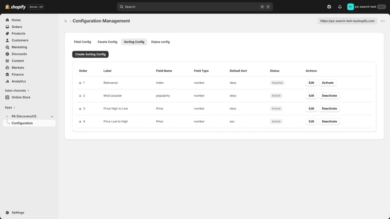Grab the drag handle for Relevance row

(x=80, y=83)
